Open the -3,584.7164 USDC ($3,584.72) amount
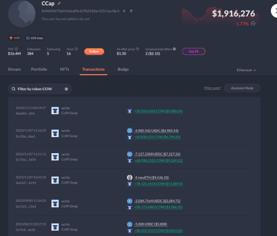Image resolution: width=277 pixels, height=236 pixels. click(x=157, y=201)
